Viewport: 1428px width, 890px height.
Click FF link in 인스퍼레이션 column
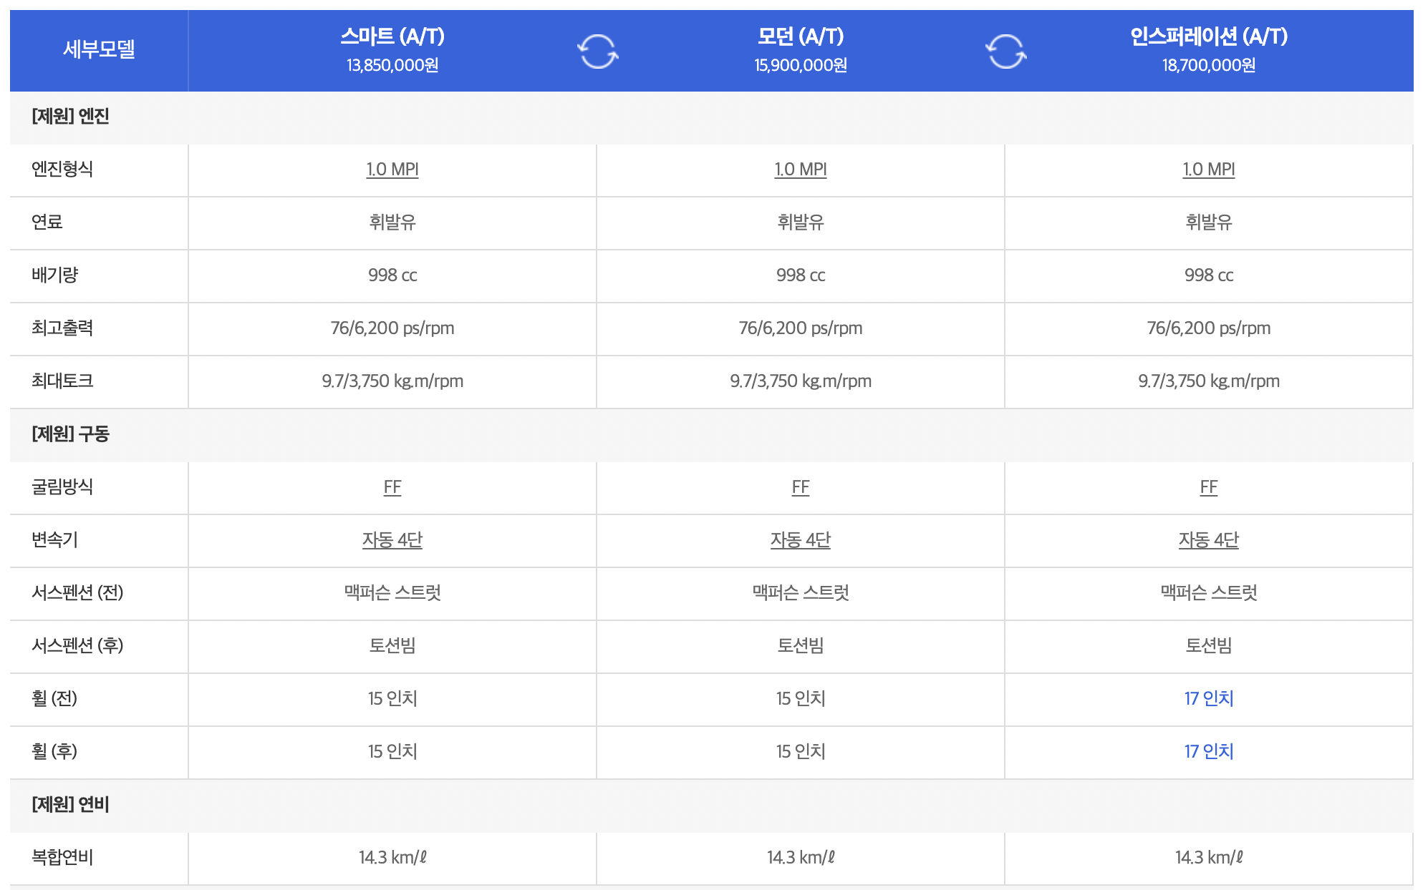coord(1209,487)
